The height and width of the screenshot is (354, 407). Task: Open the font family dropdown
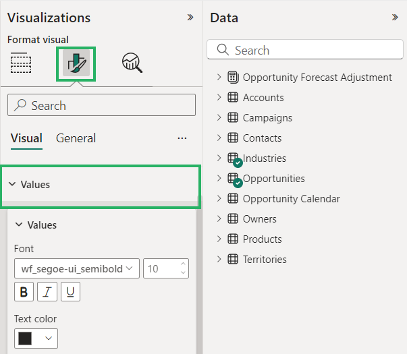[77, 268]
